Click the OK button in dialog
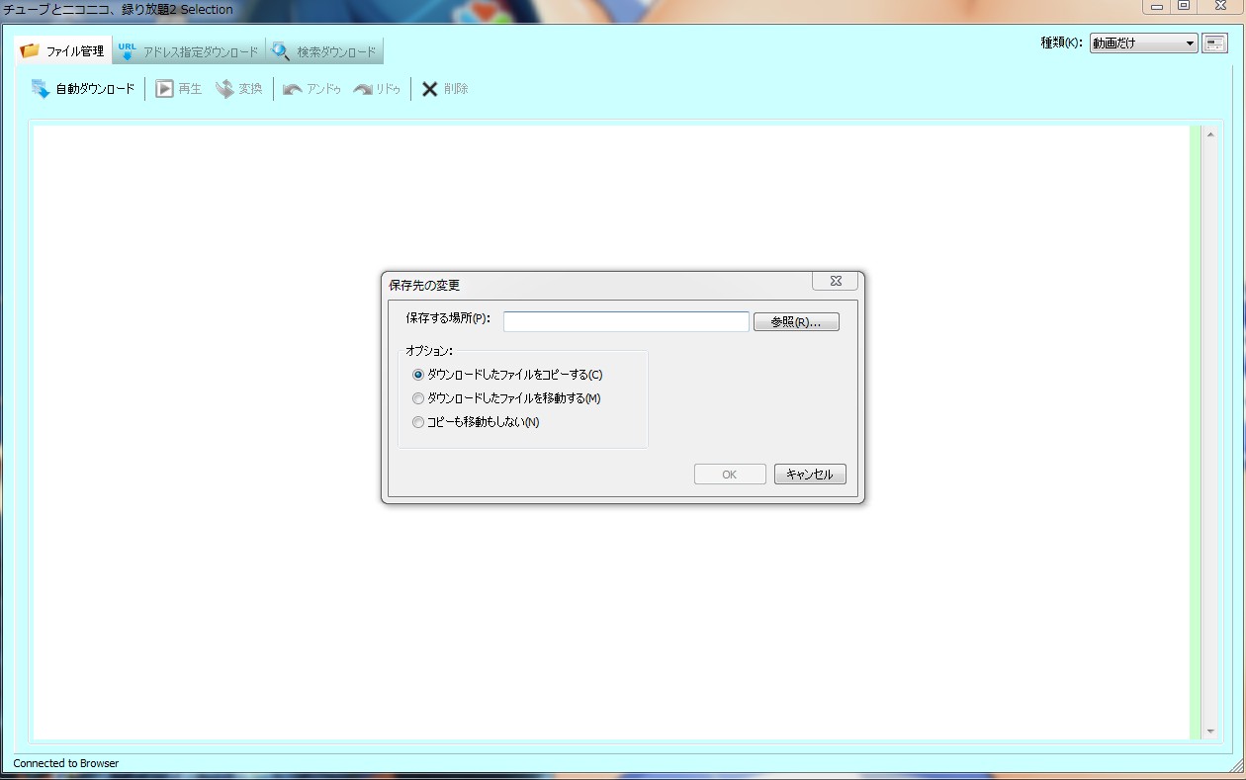 pos(730,475)
